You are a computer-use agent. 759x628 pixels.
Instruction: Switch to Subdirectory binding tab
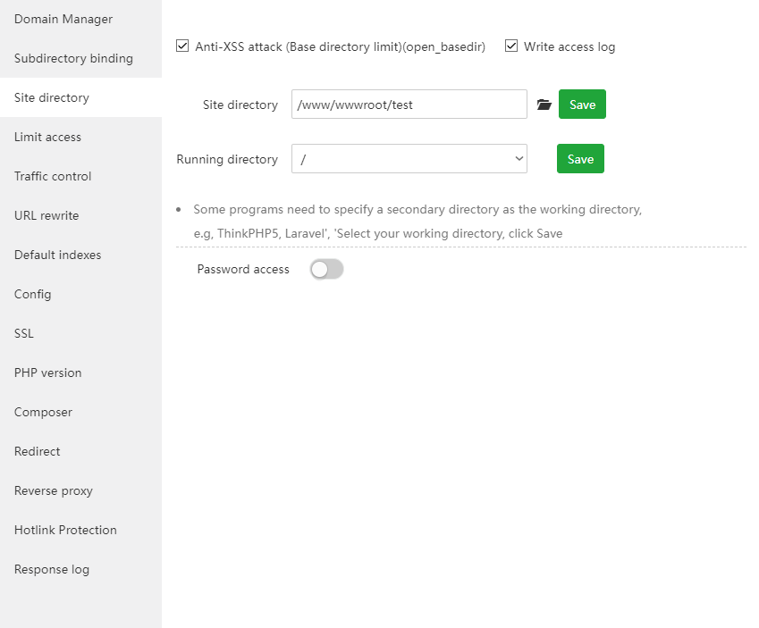click(x=73, y=58)
